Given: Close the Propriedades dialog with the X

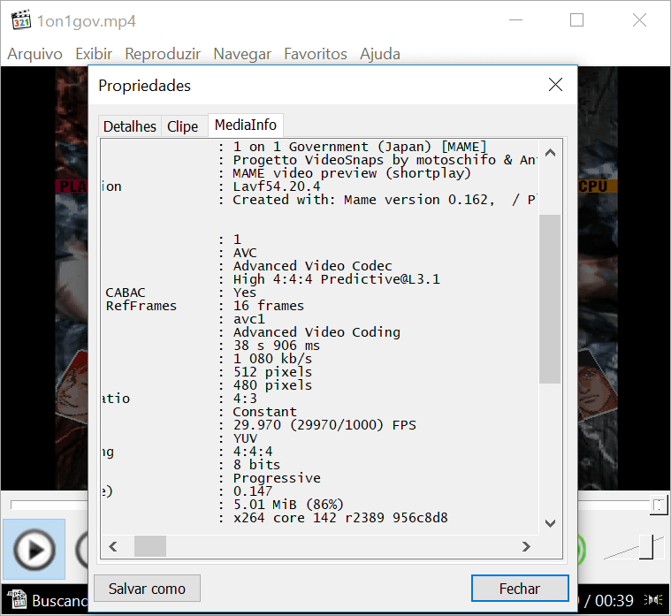Looking at the screenshot, I should 555,85.
